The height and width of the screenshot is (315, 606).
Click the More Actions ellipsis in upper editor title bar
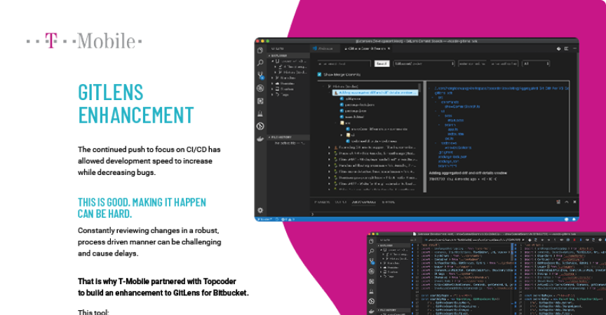(574, 48)
